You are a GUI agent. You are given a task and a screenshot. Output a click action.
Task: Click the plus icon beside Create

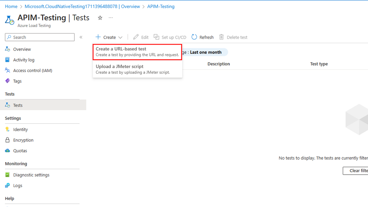point(98,37)
